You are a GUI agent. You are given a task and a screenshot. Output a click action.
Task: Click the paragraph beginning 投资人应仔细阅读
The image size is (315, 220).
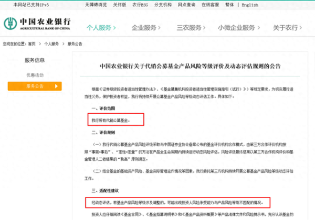coord(193,215)
